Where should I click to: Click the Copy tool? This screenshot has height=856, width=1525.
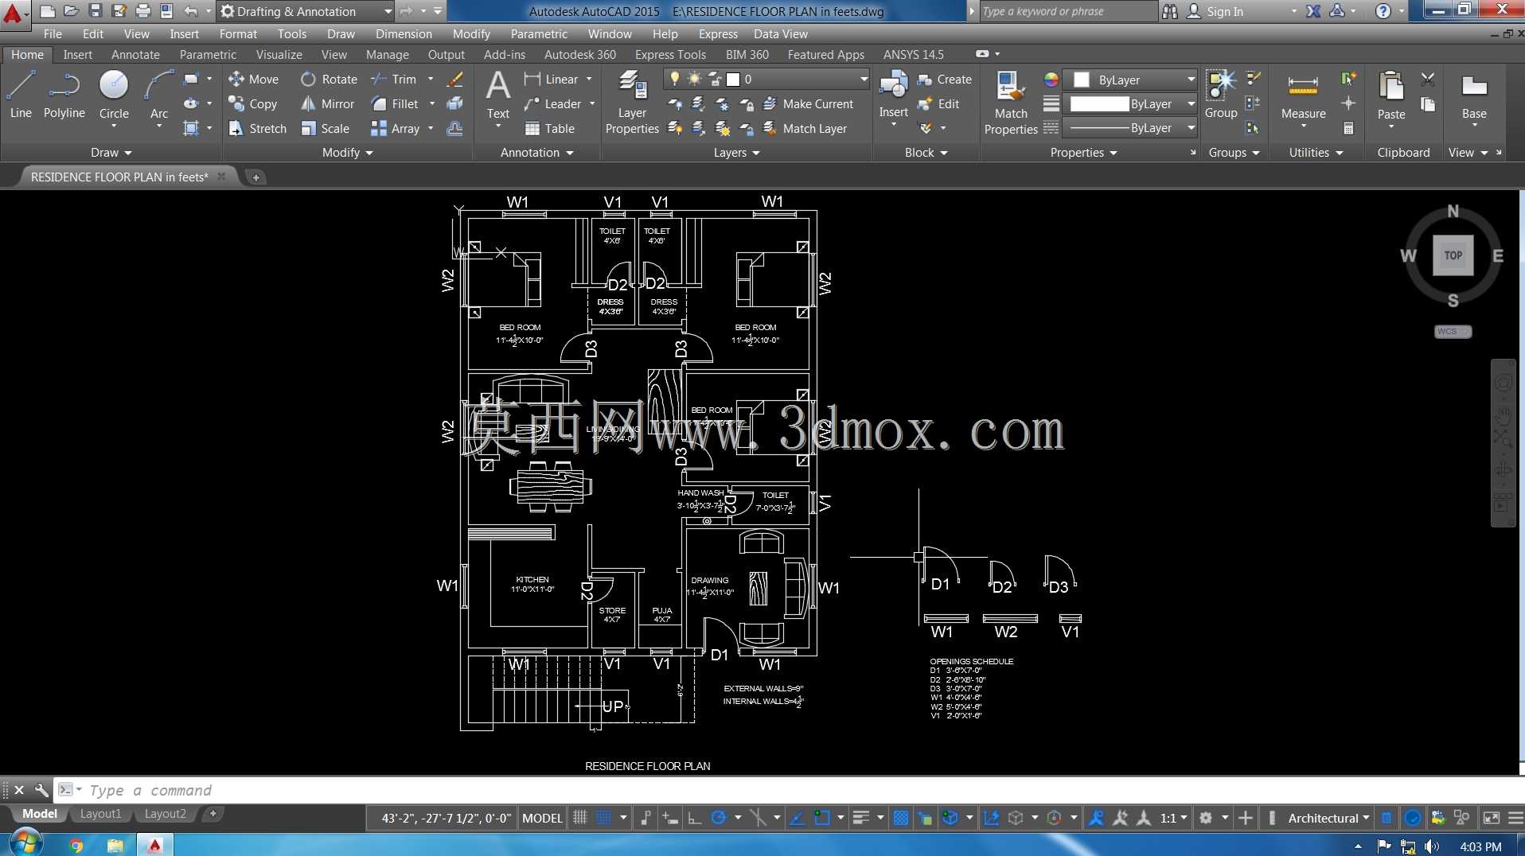tap(252, 104)
